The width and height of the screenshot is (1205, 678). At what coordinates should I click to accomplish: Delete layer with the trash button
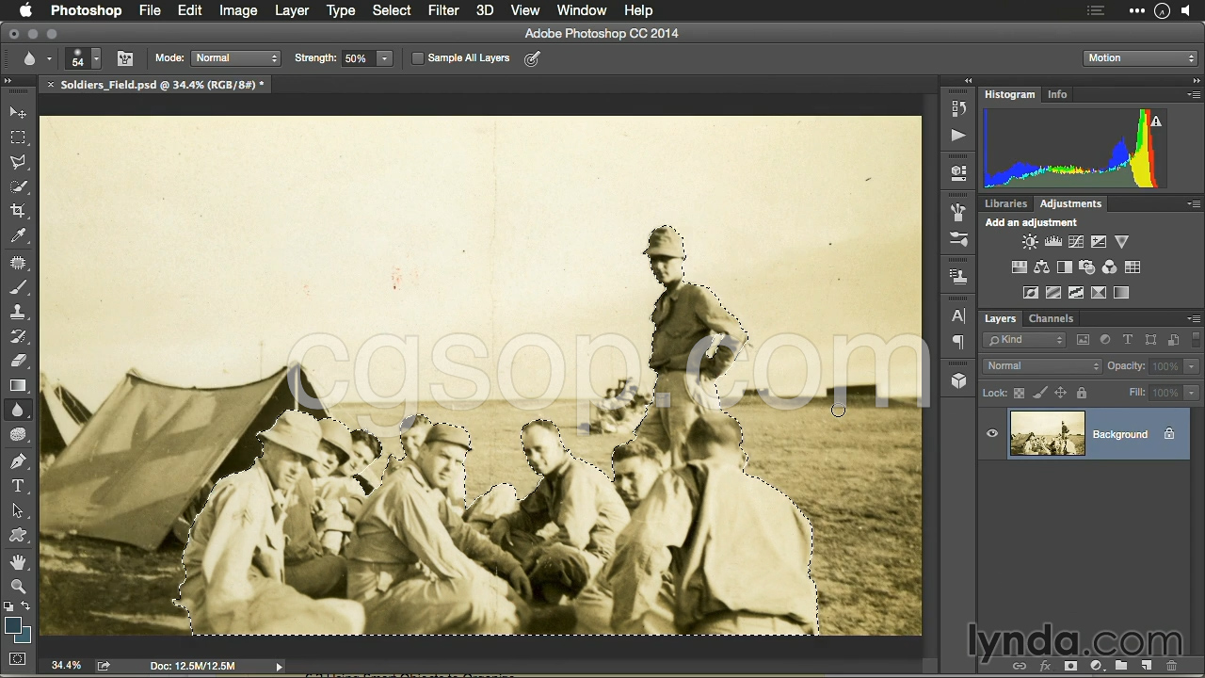[1172, 666]
